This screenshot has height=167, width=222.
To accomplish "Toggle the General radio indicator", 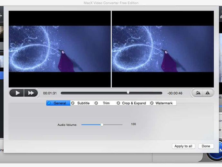I will tap(49, 103).
